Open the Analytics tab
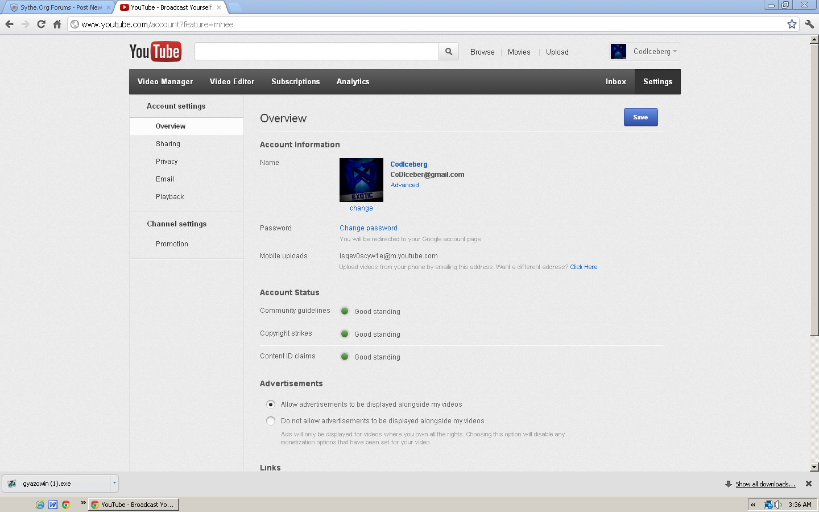This screenshot has width=819, height=512. pyautogui.click(x=353, y=82)
